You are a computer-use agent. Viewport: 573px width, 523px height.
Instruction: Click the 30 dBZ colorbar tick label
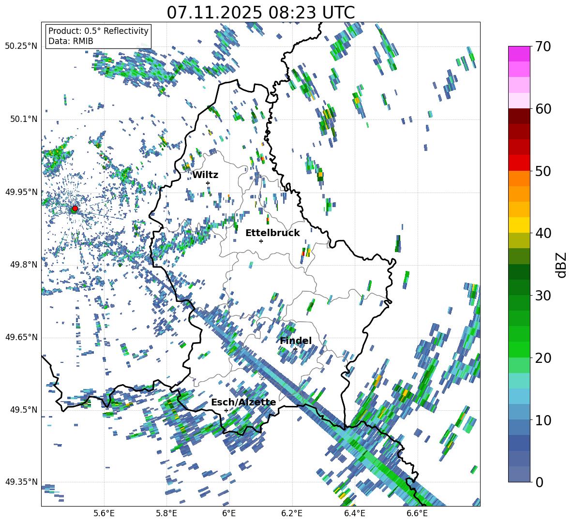(543, 296)
